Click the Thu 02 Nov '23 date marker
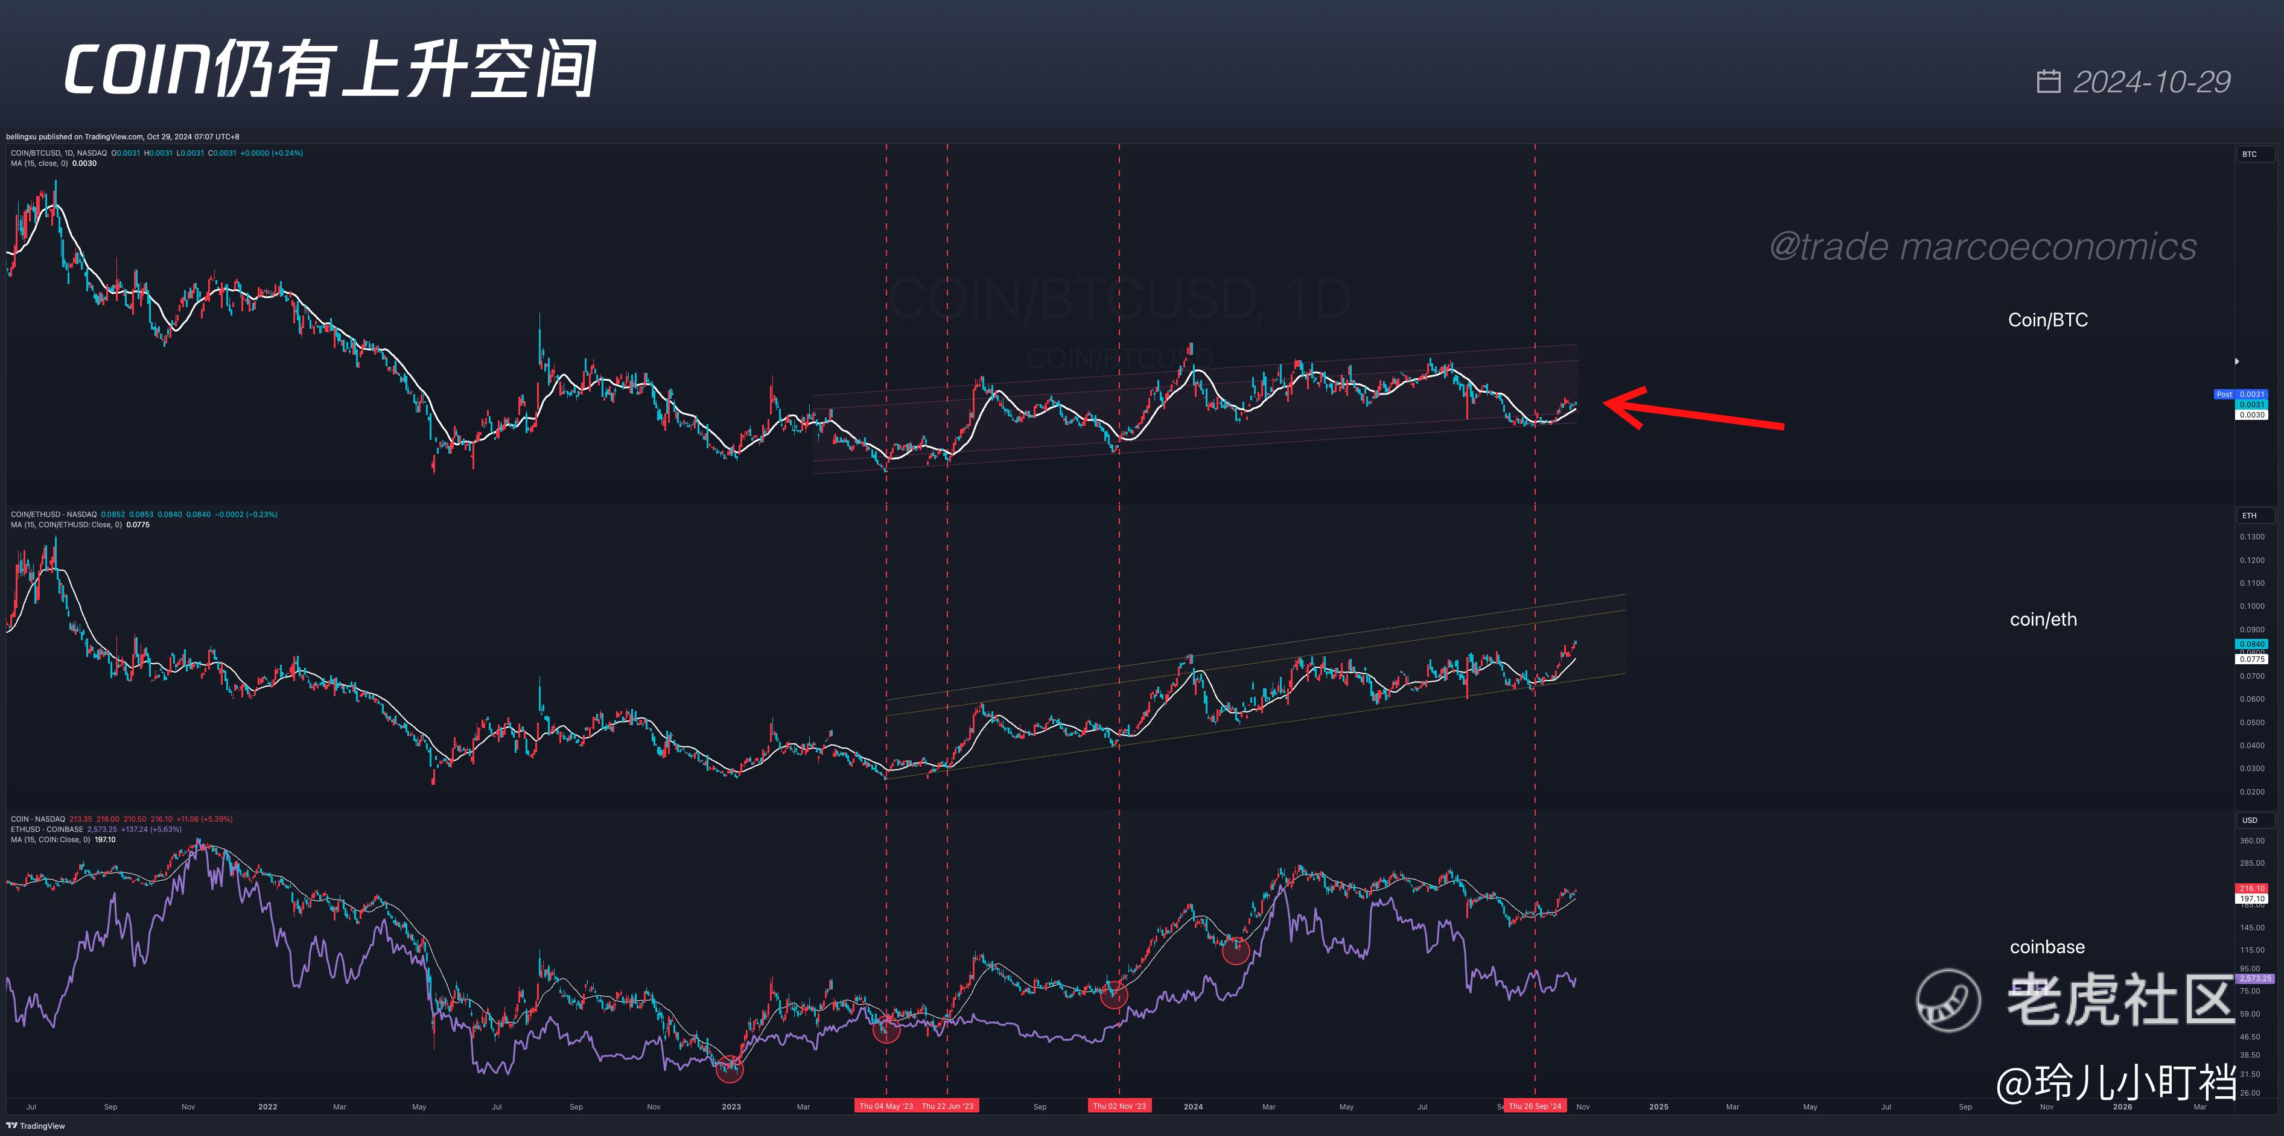Image resolution: width=2284 pixels, height=1136 pixels. tap(1119, 1106)
